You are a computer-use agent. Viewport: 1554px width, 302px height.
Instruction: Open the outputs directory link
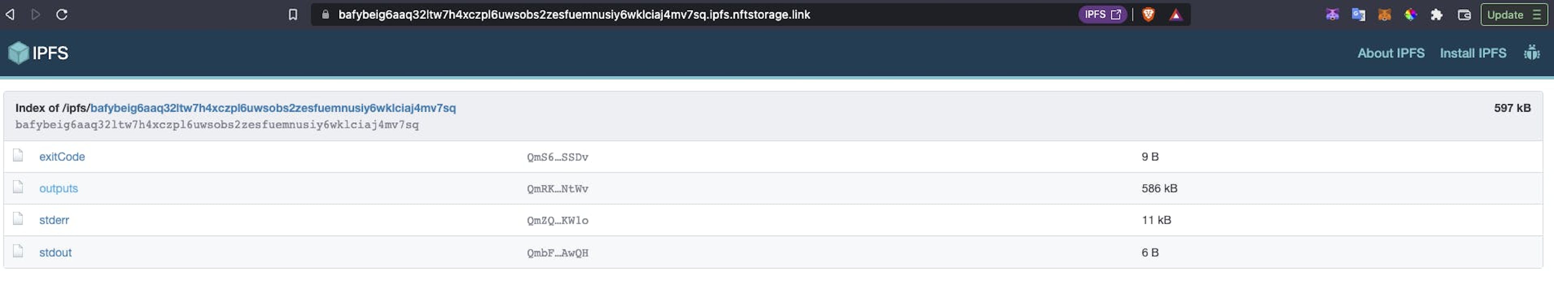coord(59,188)
